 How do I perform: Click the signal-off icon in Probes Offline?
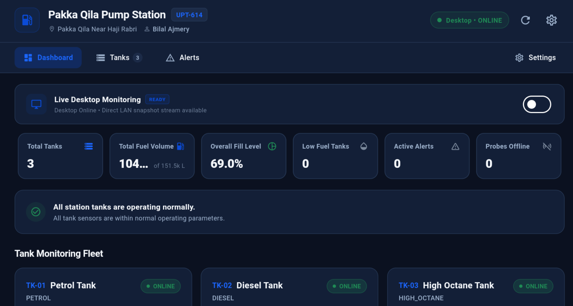(547, 146)
